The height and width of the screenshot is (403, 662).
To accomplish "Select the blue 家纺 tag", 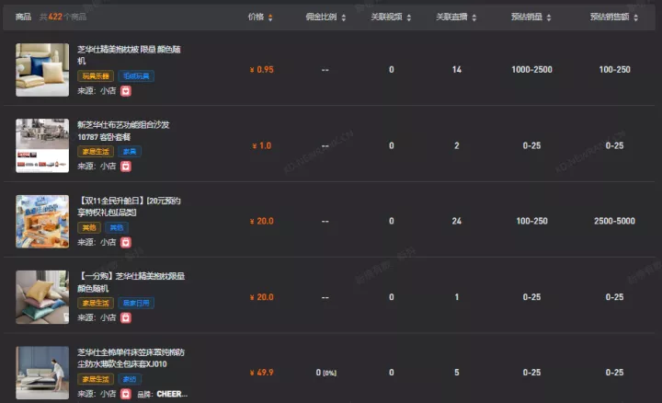I will (x=130, y=379).
